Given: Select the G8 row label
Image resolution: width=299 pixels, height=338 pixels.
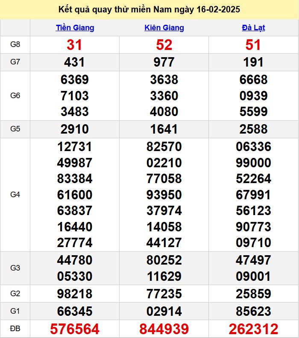Looking at the screenshot, I should pyautogui.click(x=15, y=44).
